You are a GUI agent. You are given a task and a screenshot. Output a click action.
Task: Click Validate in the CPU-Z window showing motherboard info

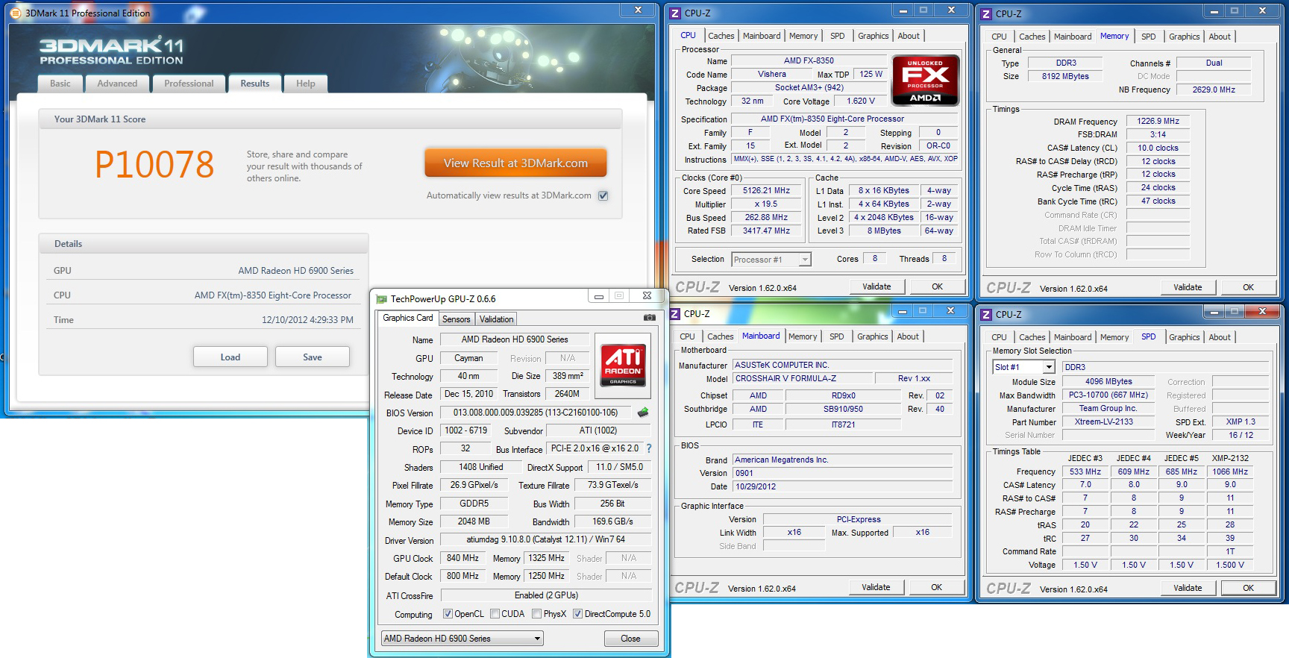[x=876, y=587]
